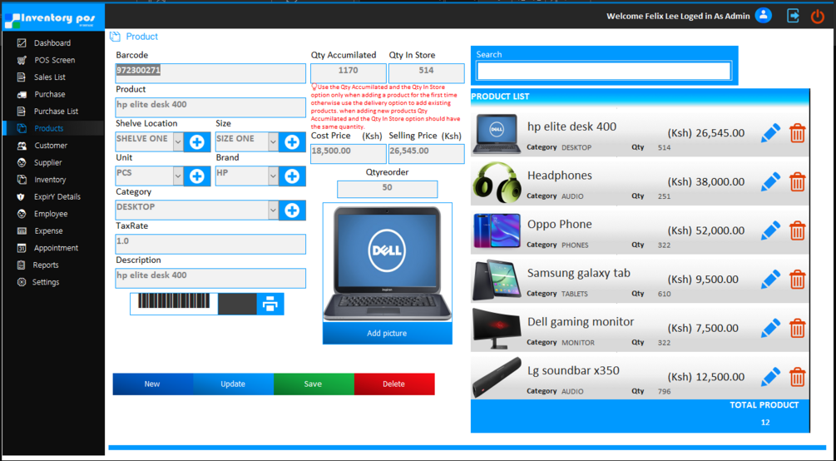This screenshot has width=836, height=461.
Task: Click the New button
Action: pos(152,384)
